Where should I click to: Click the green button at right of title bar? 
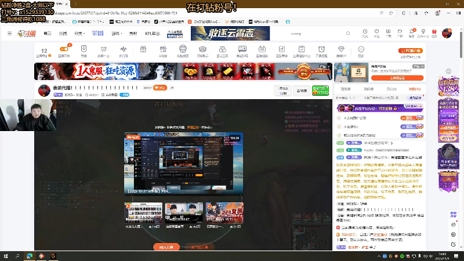(320, 90)
